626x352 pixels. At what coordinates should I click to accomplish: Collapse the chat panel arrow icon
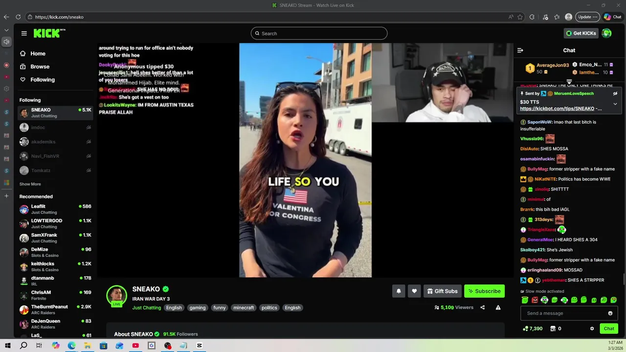point(520,50)
